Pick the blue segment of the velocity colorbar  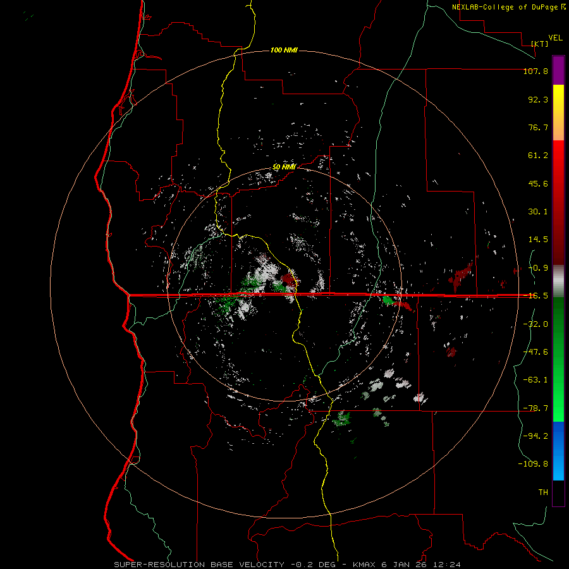pyautogui.click(x=558, y=451)
